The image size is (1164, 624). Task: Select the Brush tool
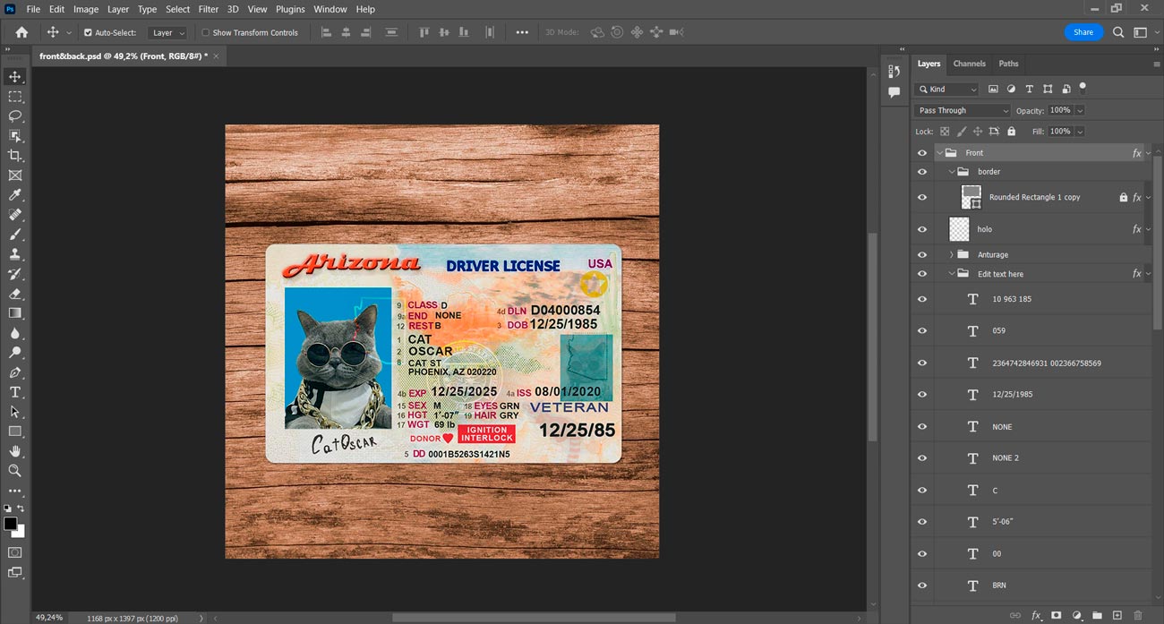15,235
